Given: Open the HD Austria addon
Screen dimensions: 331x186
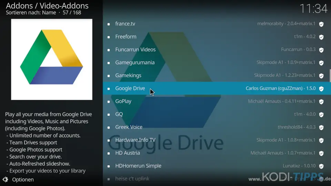Looking at the screenshot, I should [x=217, y=153].
